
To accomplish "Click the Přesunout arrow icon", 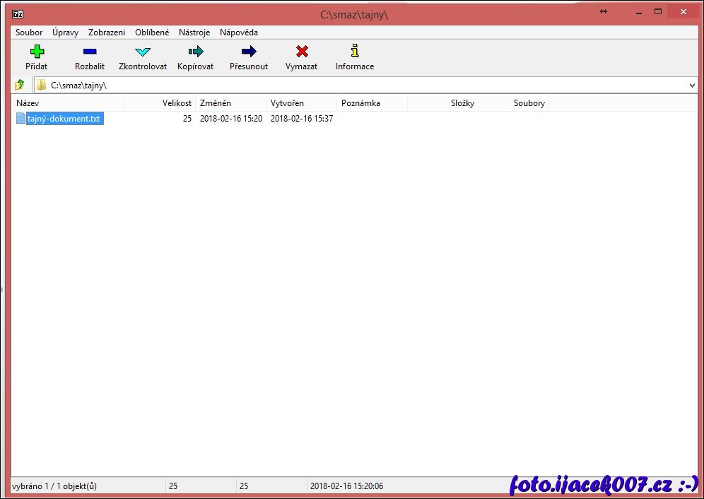I will pyautogui.click(x=249, y=52).
